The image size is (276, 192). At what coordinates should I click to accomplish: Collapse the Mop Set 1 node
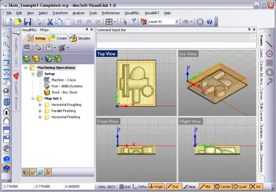click(x=33, y=99)
